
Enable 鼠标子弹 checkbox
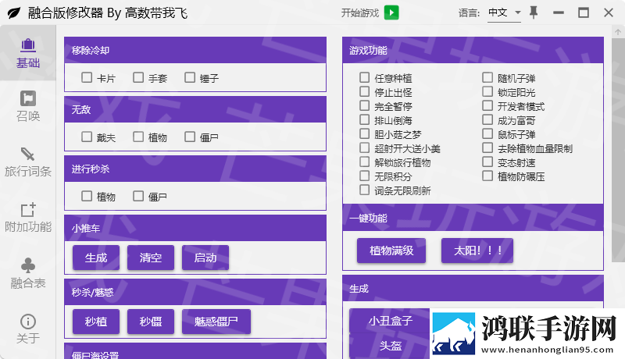pos(487,133)
